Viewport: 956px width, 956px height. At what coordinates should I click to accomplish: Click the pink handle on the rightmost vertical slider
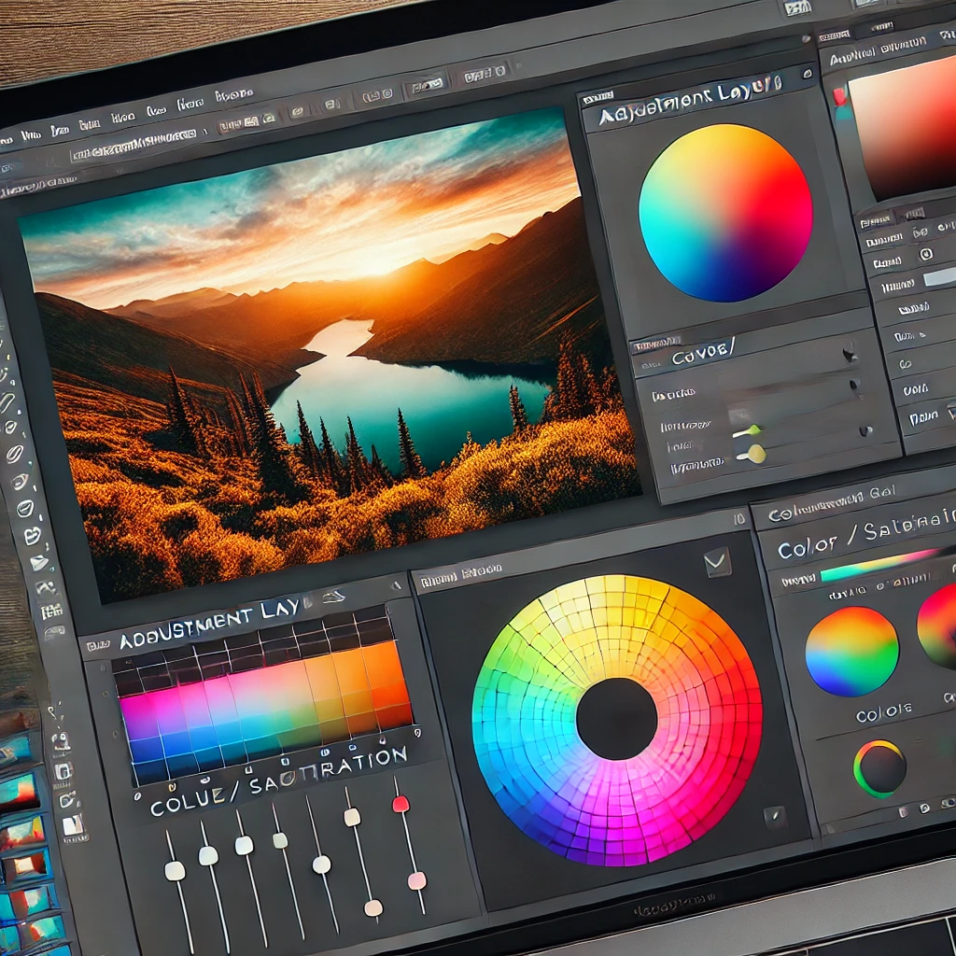[417, 880]
